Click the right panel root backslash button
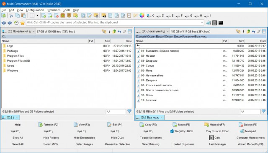268x153 pixels. click(x=243, y=32)
